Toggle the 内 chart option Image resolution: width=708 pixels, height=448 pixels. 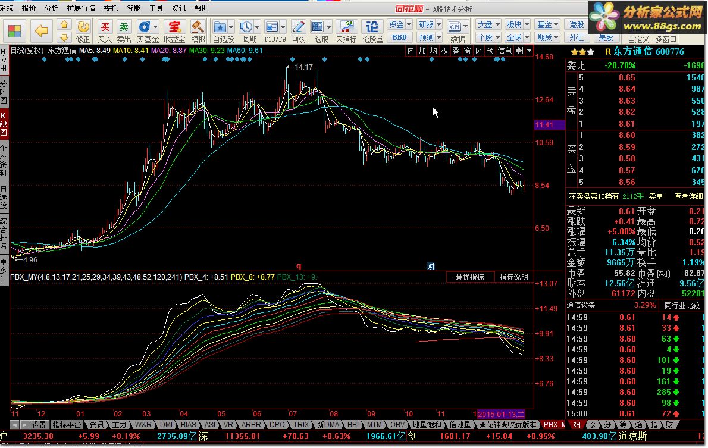(411, 51)
